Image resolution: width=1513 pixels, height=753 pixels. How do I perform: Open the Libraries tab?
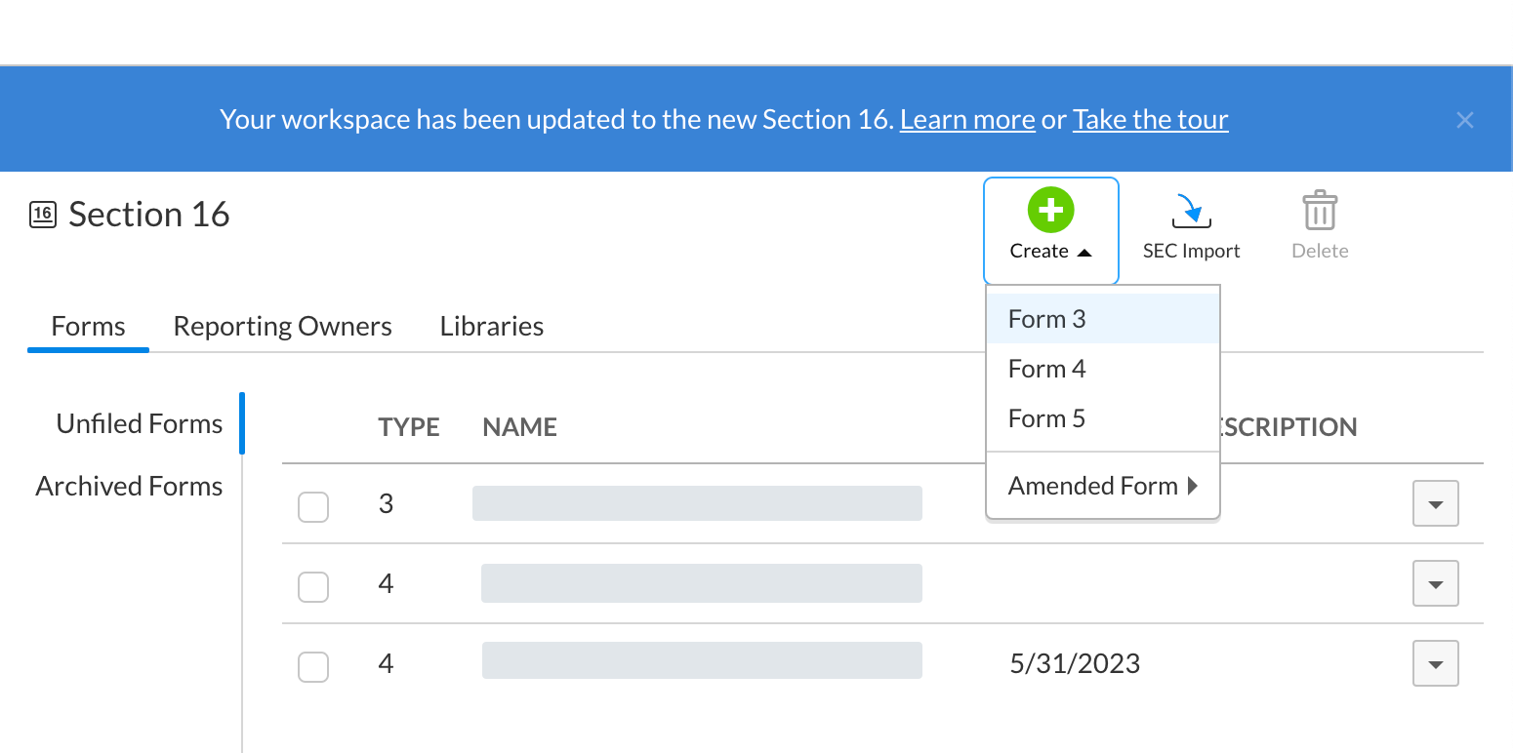point(492,326)
